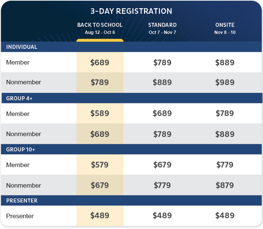Click Group 10+ Member Back to School $579
The width and height of the screenshot is (263, 229).
[x=100, y=165]
